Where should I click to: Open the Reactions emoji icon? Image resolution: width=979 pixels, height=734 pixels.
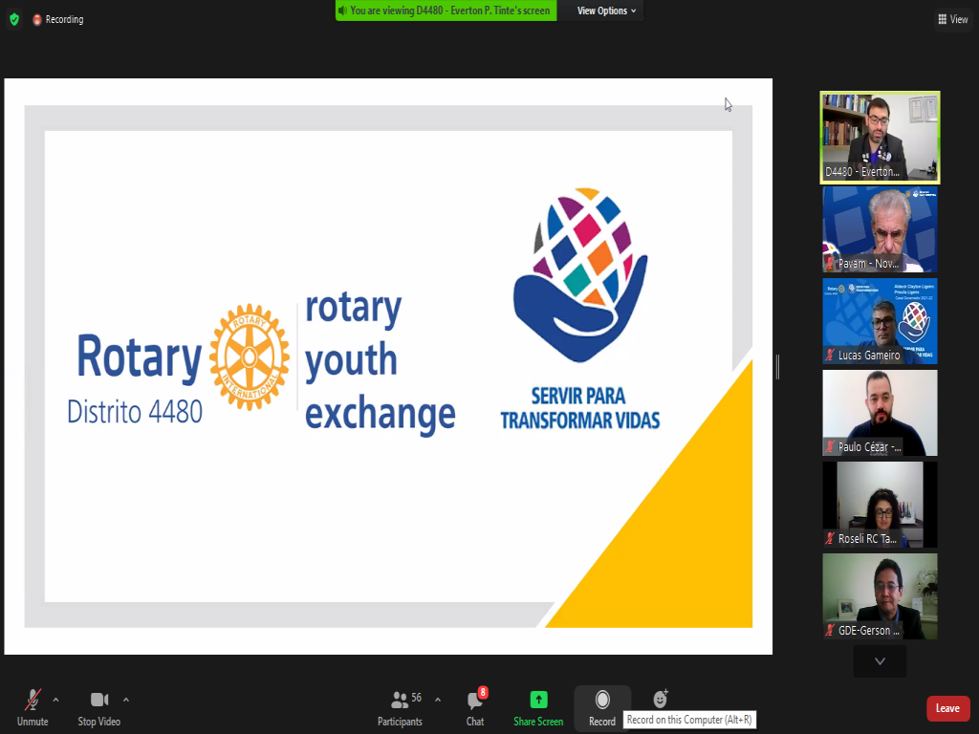pos(660,700)
